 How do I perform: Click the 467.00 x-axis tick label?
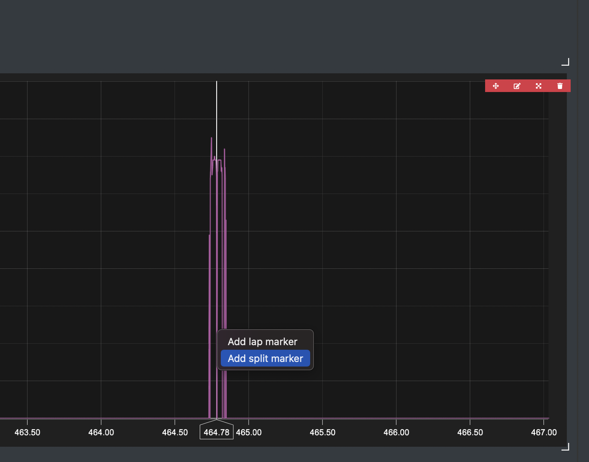(544, 432)
